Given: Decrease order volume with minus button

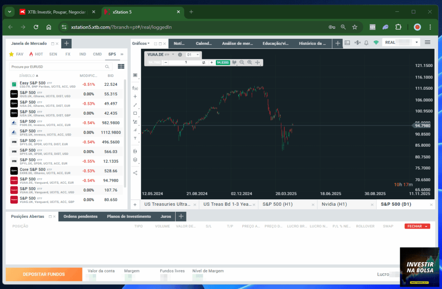Looking at the screenshot, I should [166, 63].
